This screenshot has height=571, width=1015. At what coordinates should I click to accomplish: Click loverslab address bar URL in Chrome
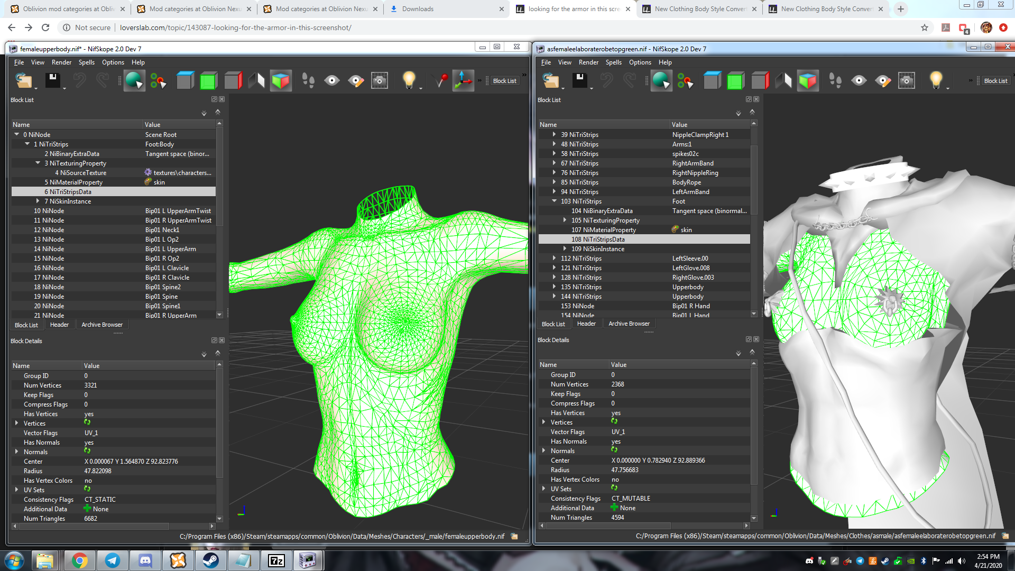[x=235, y=27]
